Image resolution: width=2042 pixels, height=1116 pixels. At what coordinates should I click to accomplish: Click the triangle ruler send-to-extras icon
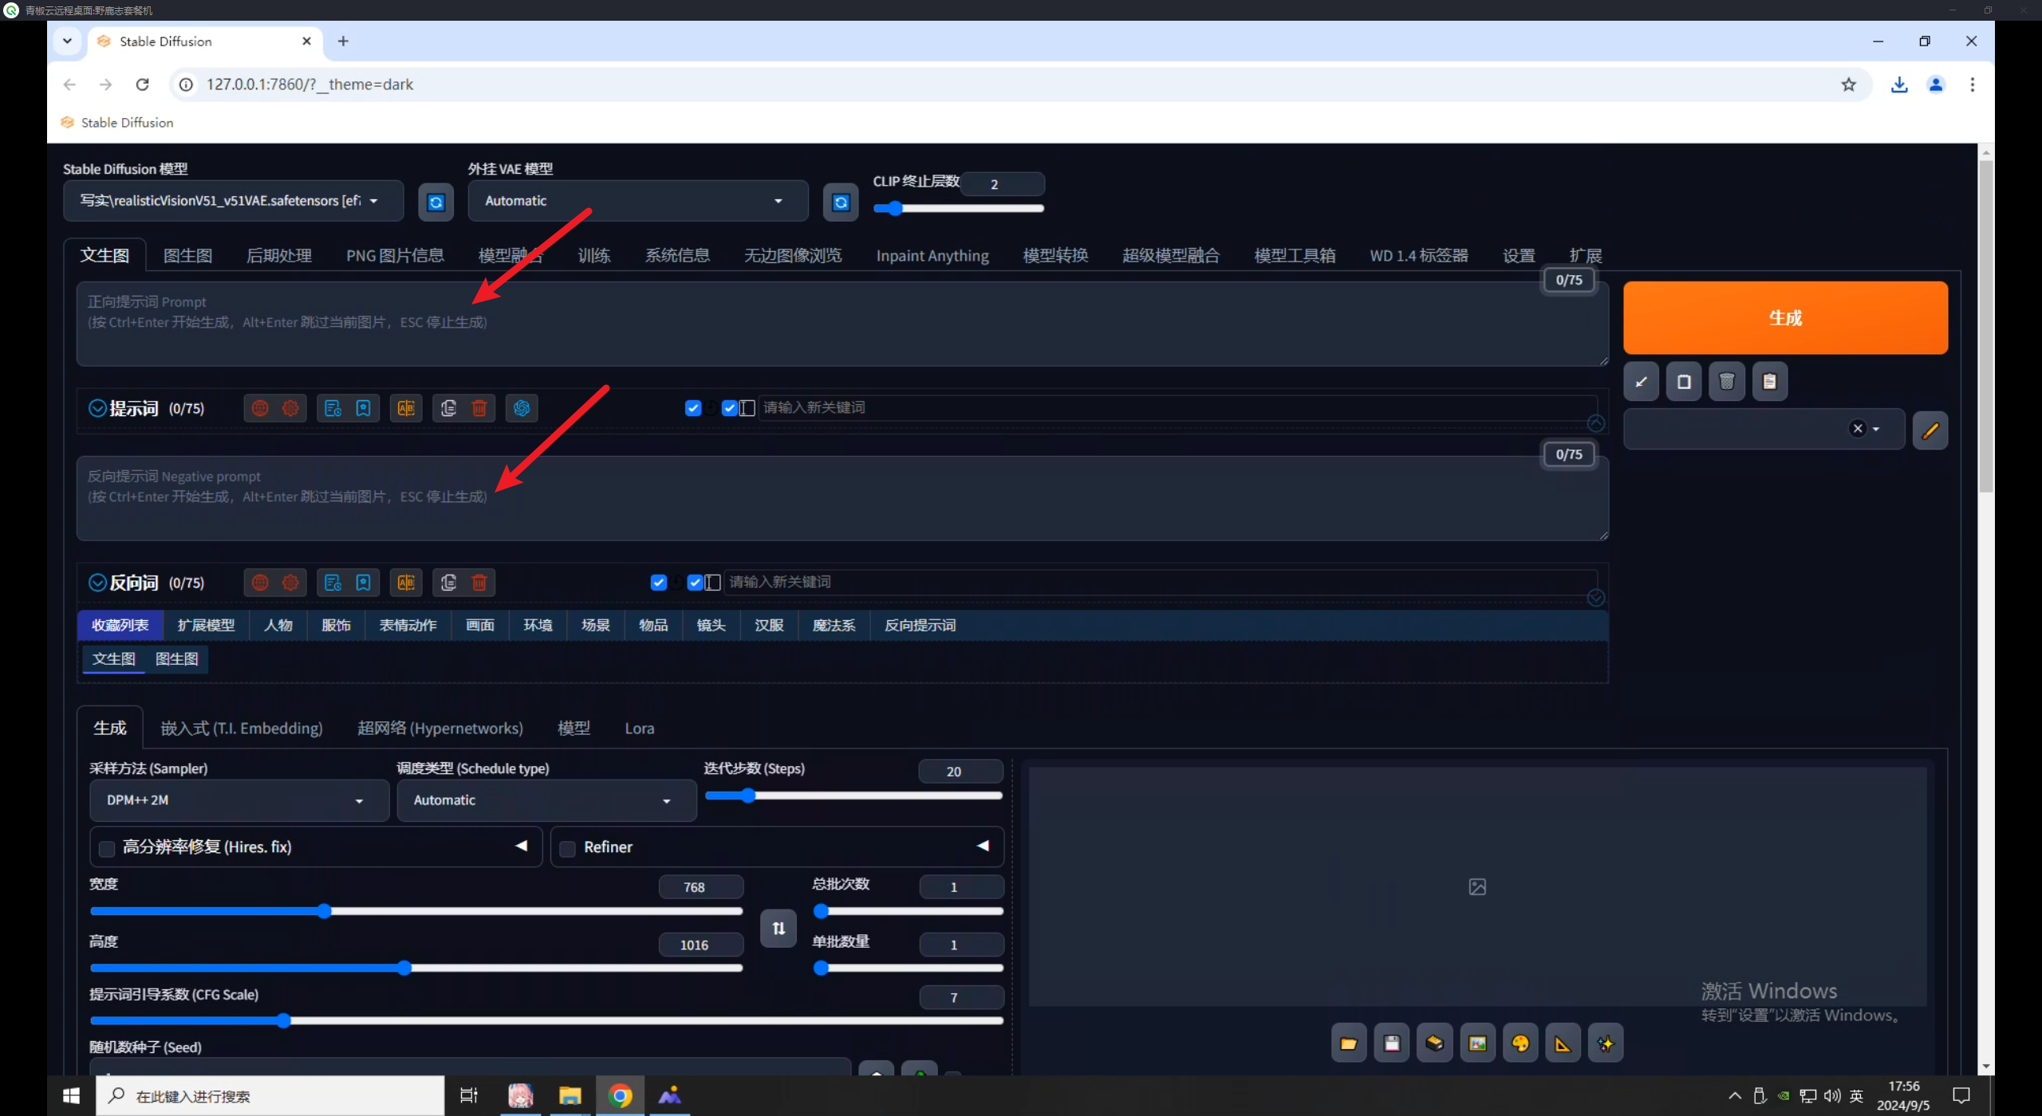pos(1563,1043)
